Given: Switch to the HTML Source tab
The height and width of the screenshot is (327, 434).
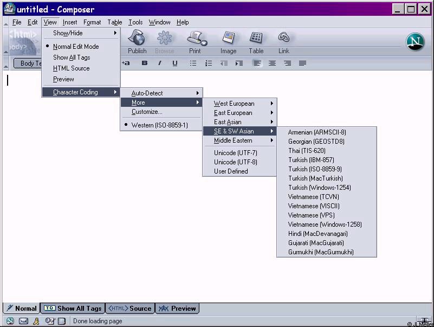Looking at the screenshot, I should coord(130,309).
